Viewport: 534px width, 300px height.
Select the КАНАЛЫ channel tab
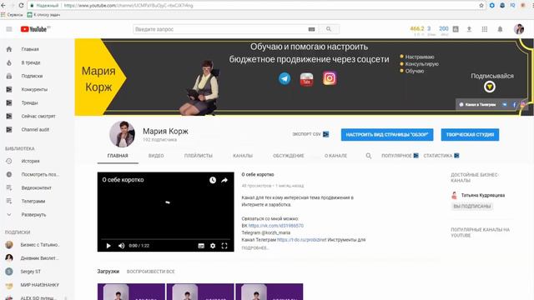tap(243, 156)
